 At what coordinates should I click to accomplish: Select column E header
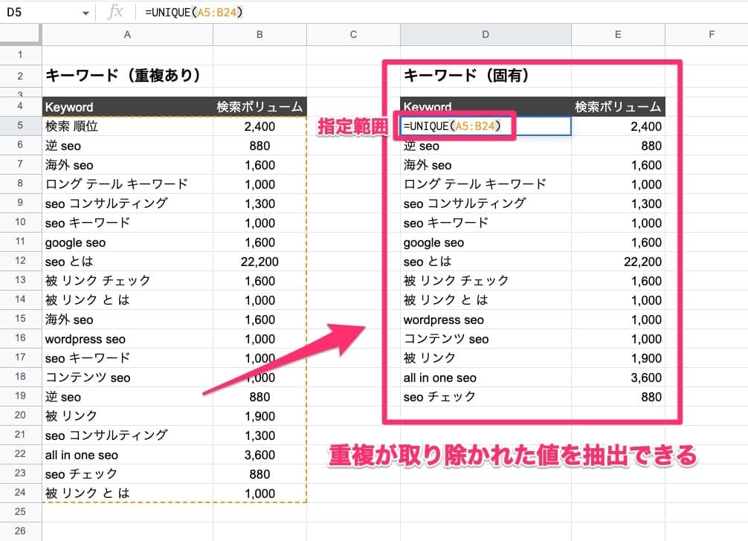618,34
